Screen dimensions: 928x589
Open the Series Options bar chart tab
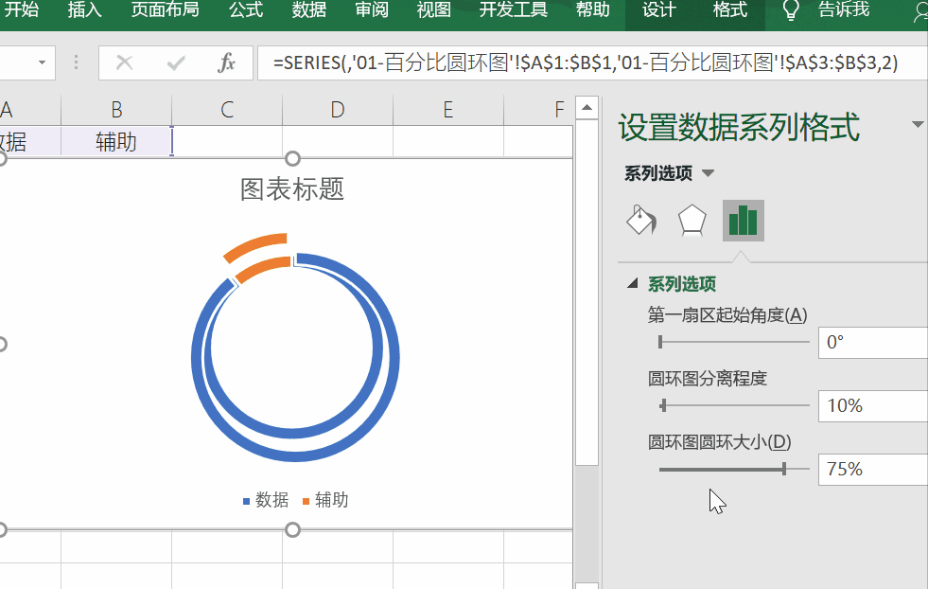pyautogui.click(x=744, y=221)
